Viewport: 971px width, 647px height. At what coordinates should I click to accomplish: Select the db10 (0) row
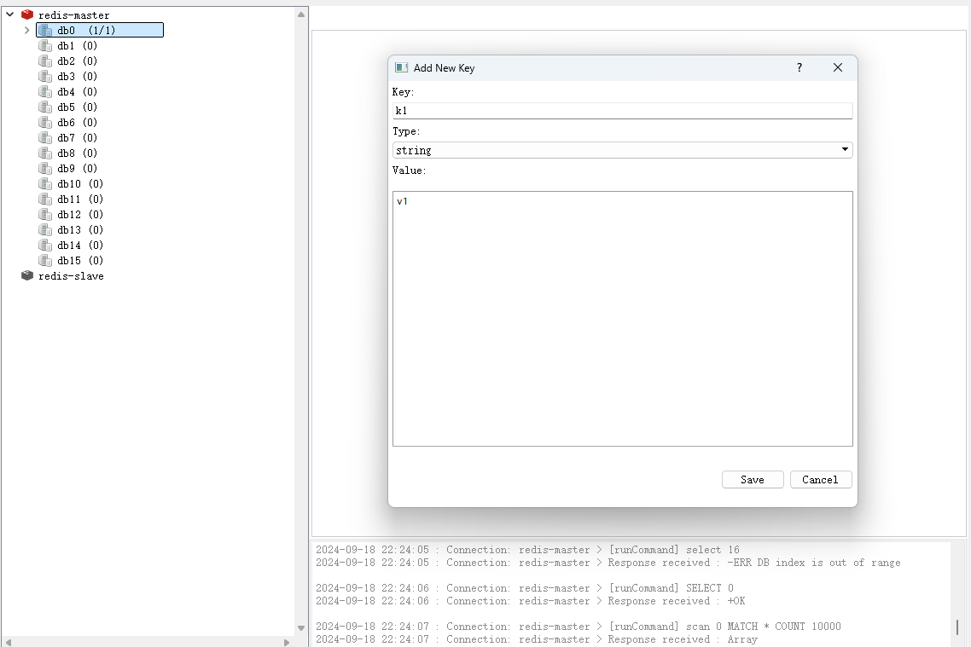click(x=80, y=184)
